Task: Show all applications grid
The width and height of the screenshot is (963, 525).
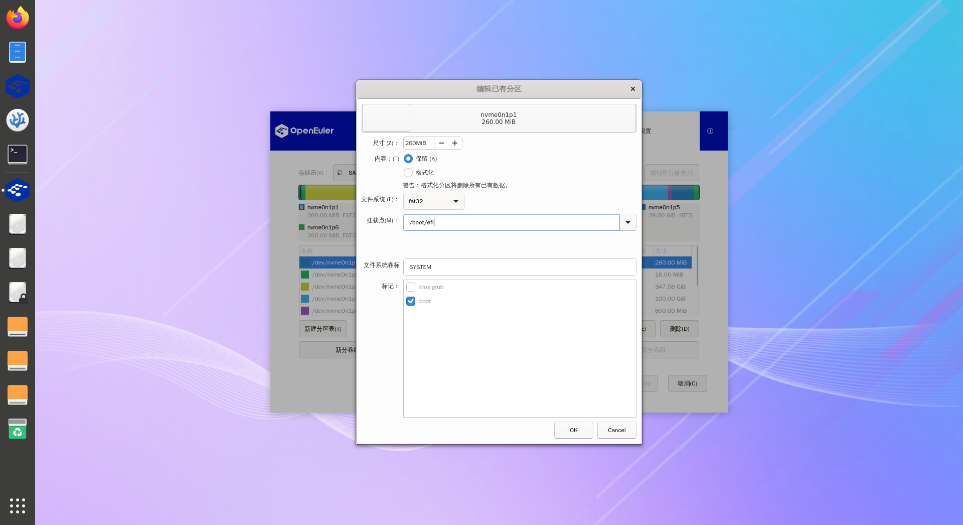Action: point(18,505)
